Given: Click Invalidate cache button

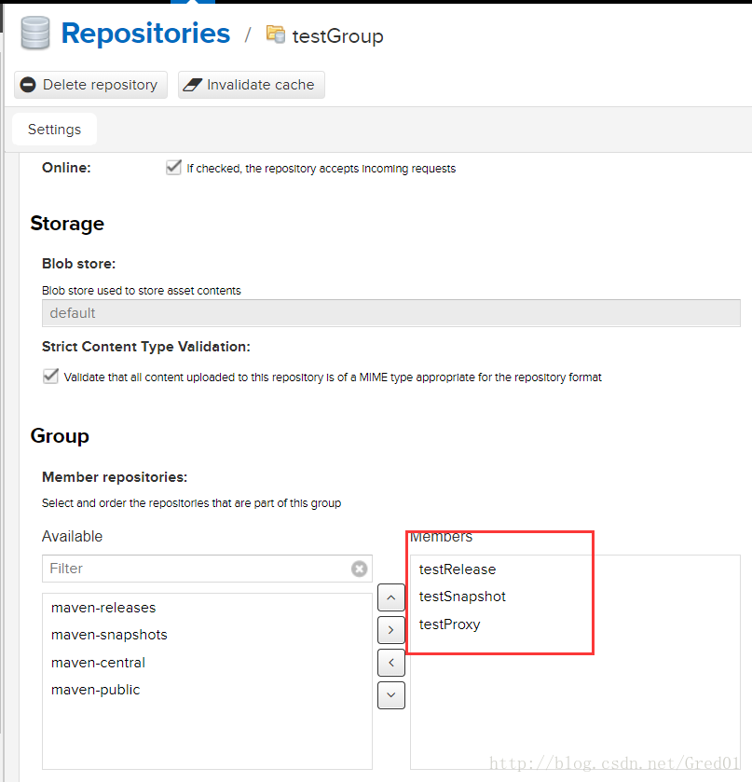Looking at the screenshot, I should click(x=252, y=85).
